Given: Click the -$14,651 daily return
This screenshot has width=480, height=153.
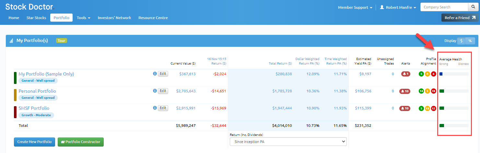Looking at the screenshot, I should click(218, 91).
